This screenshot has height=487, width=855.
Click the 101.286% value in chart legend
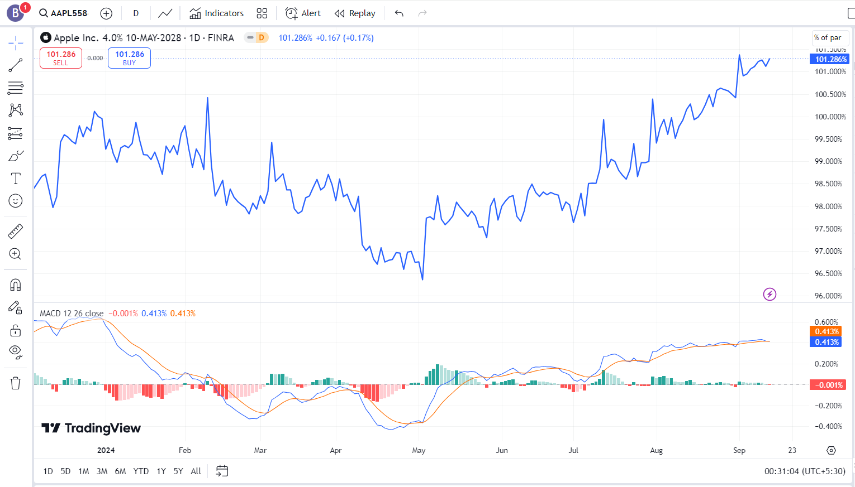point(296,38)
